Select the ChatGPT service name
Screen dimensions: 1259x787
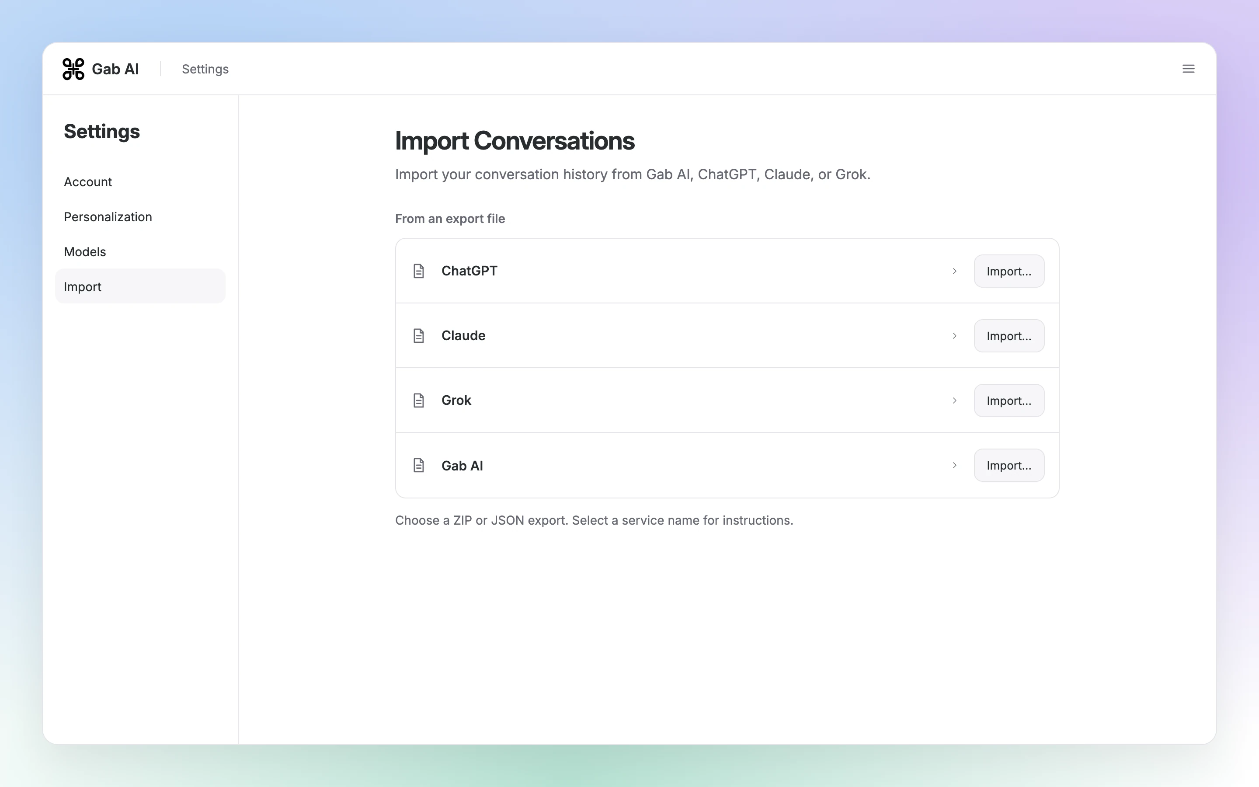point(469,271)
